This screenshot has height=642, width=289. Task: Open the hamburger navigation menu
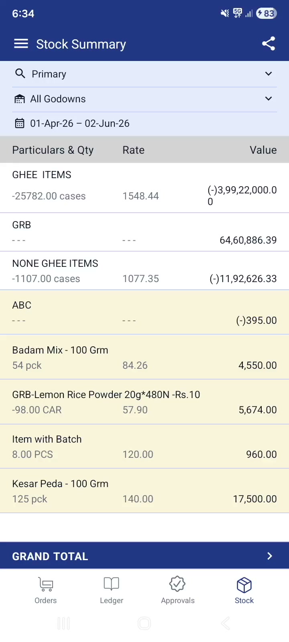[x=21, y=44]
